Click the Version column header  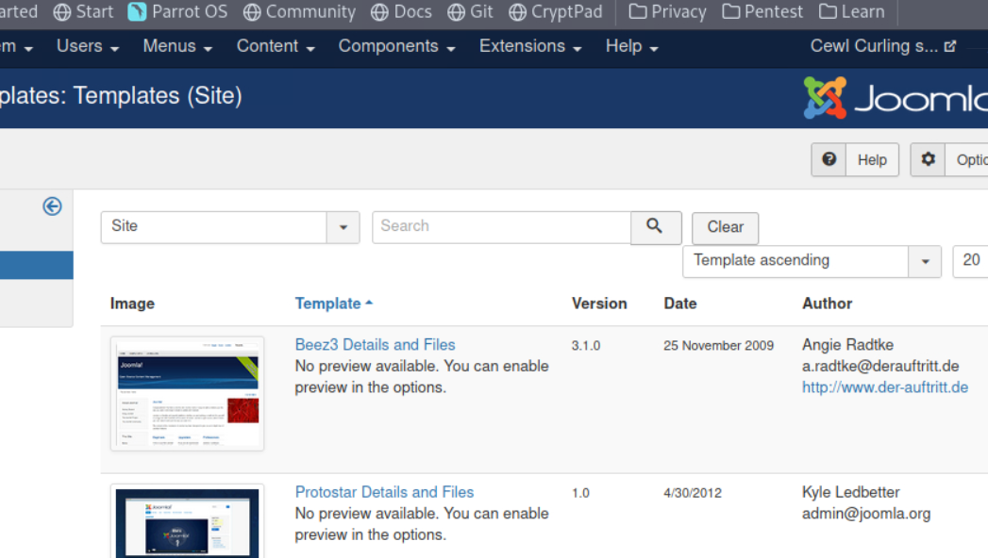click(x=599, y=304)
